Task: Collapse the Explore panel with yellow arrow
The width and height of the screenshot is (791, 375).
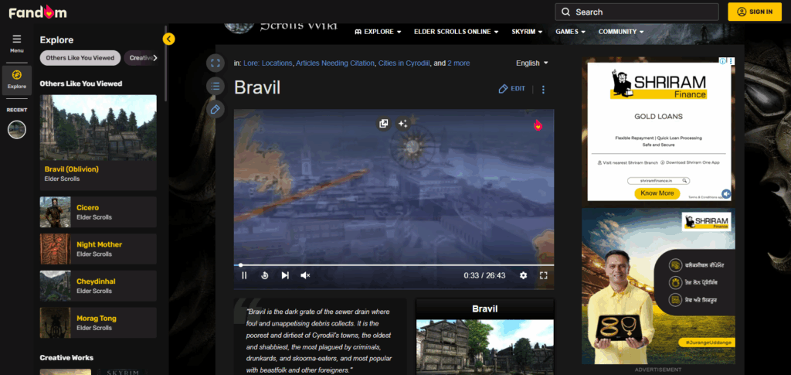Action: point(168,39)
